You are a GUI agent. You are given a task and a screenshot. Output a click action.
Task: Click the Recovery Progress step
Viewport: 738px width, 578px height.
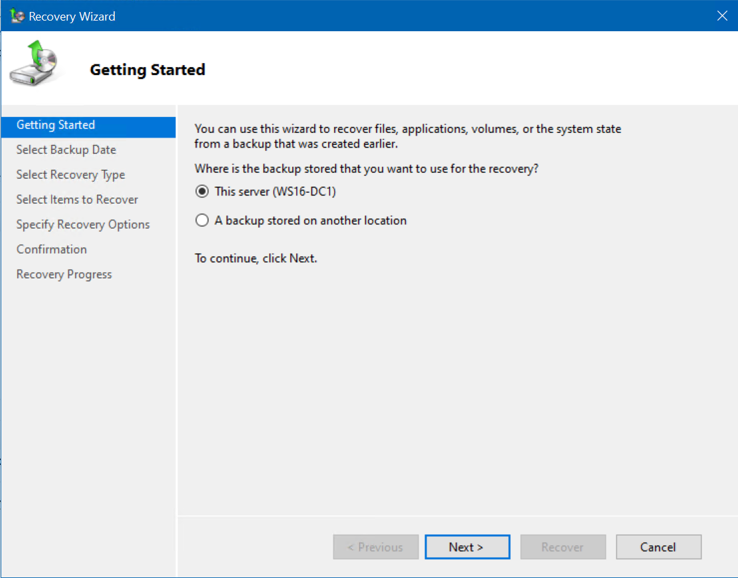tap(64, 274)
